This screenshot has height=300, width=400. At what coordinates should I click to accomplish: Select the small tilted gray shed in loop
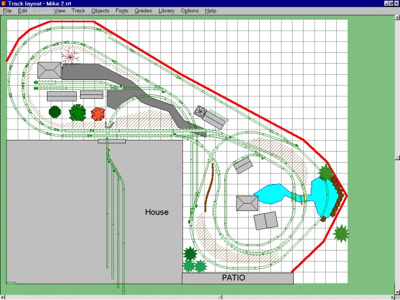[243, 165]
